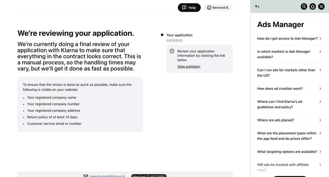
Task: Open placement types and prices question
Action: click(289, 136)
